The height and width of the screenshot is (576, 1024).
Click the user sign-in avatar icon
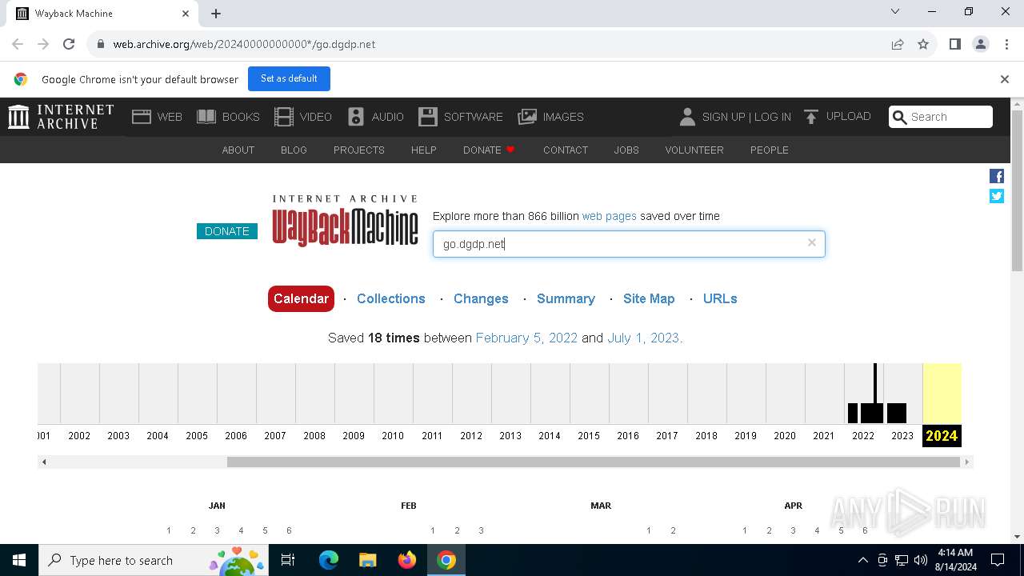tap(687, 117)
